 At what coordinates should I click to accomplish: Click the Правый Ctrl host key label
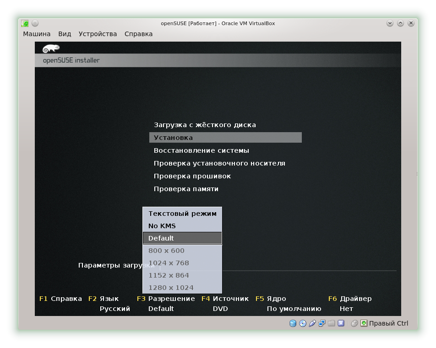point(388,323)
